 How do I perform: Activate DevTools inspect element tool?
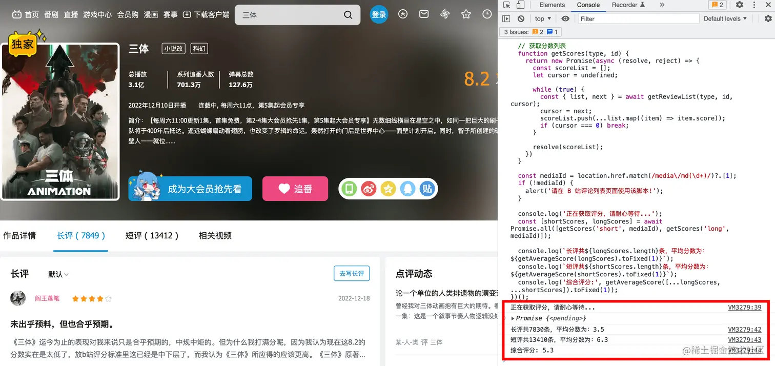point(506,5)
